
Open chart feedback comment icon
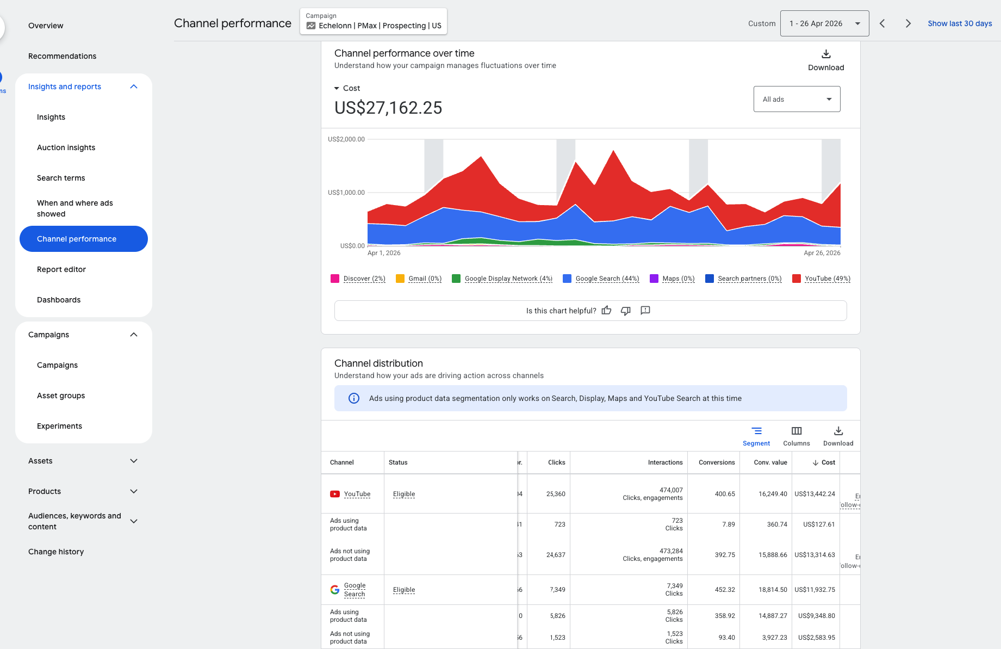point(645,311)
